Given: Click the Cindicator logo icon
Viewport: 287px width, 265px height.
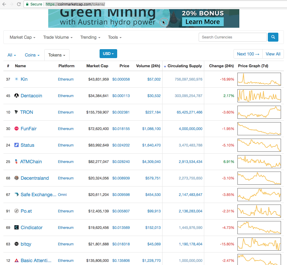Looking at the screenshot, I should (x=17, y=227).
